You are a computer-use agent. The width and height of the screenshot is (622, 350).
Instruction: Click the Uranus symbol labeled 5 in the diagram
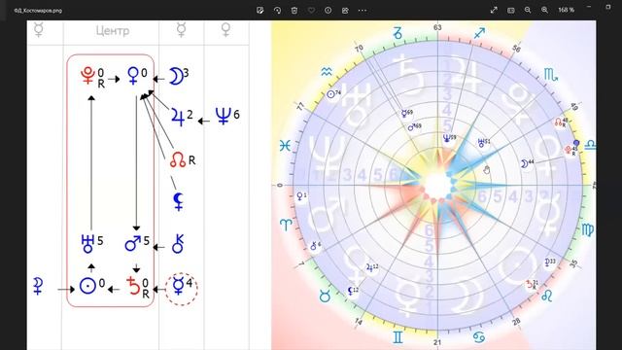[87, 244]
